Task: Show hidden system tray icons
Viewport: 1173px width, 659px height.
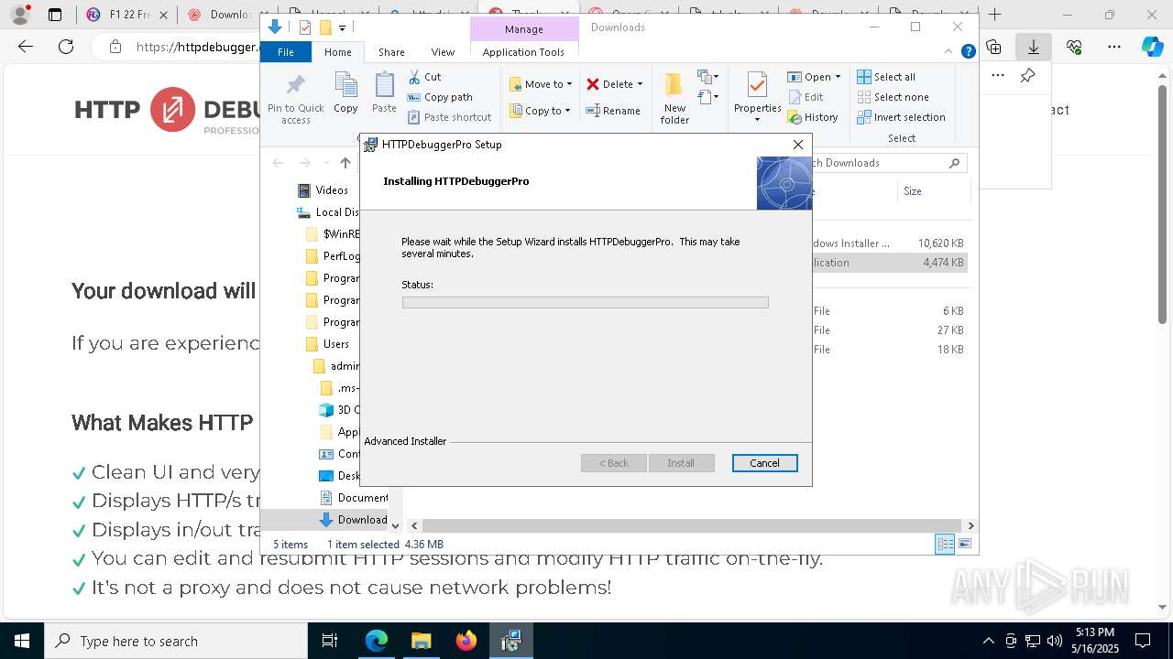Action: point(988,641)
